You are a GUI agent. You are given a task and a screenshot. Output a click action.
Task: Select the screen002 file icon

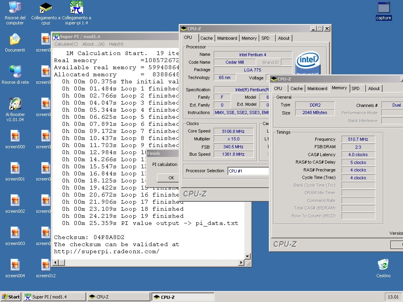click(15, 204)
